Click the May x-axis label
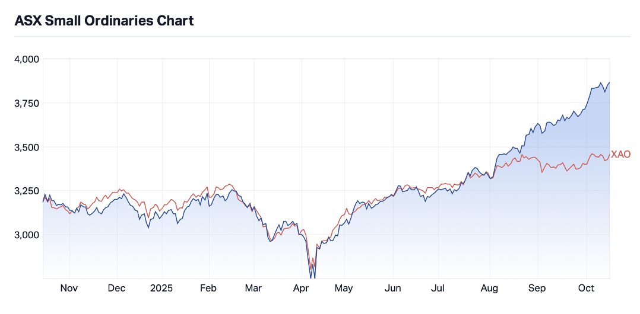 click(x=344, y=289)
